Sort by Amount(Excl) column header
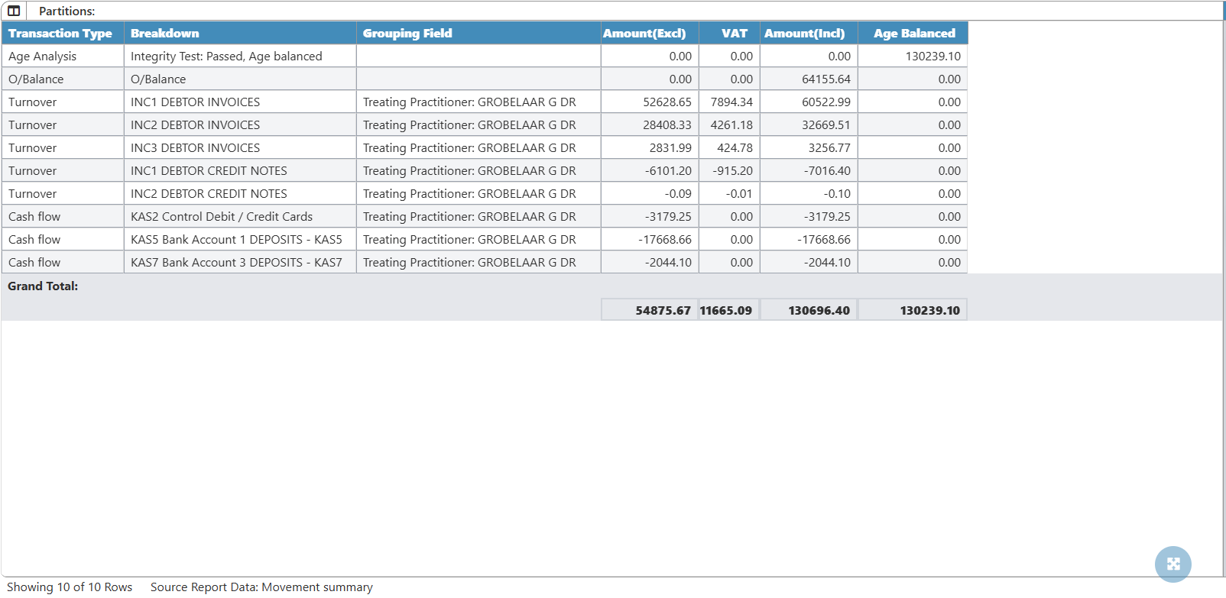 (x=644, y=34)
